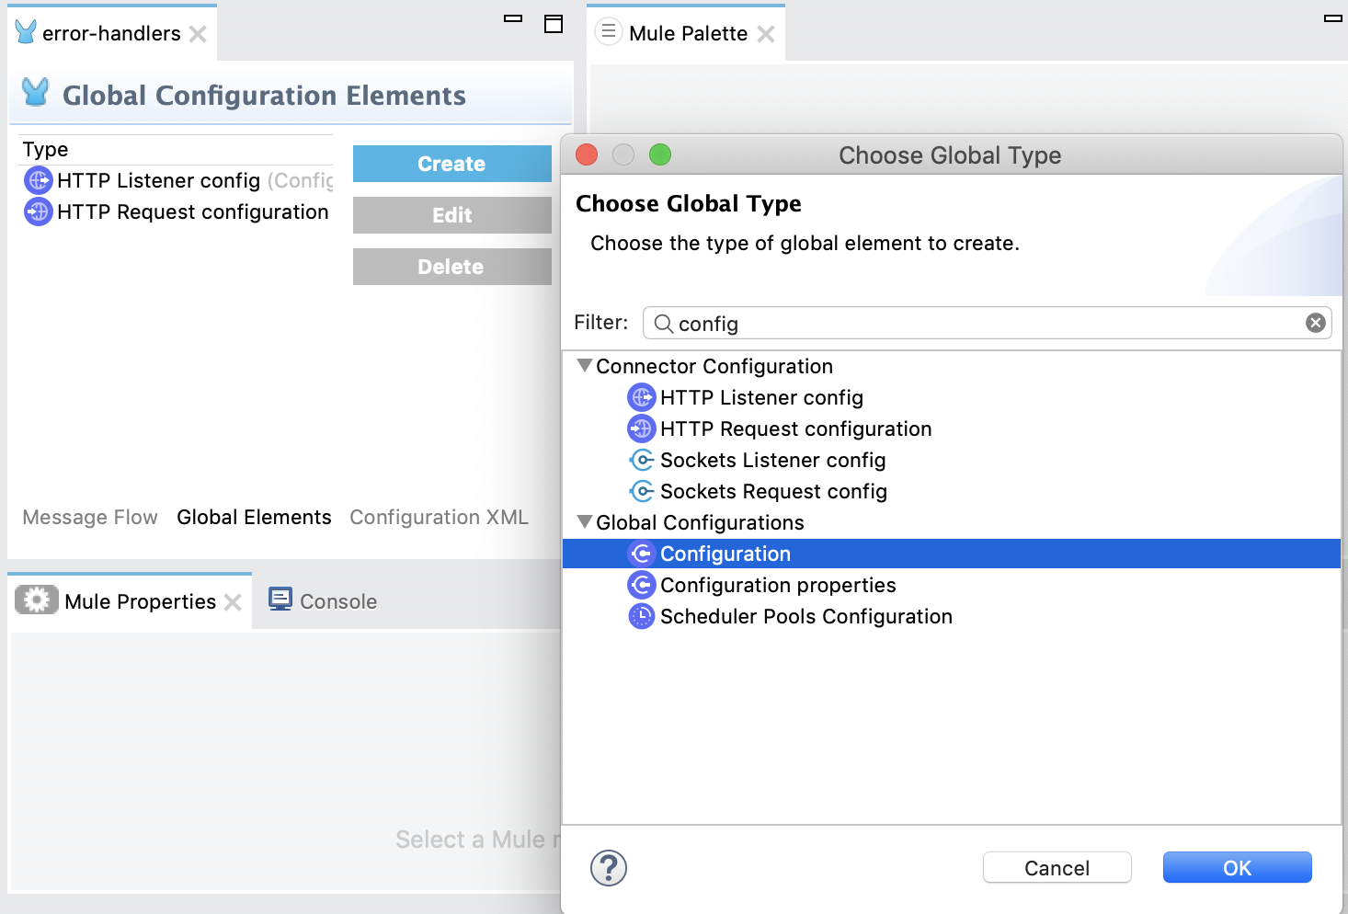
Task: Collapse the Global Configurations section
Action: 584,521
